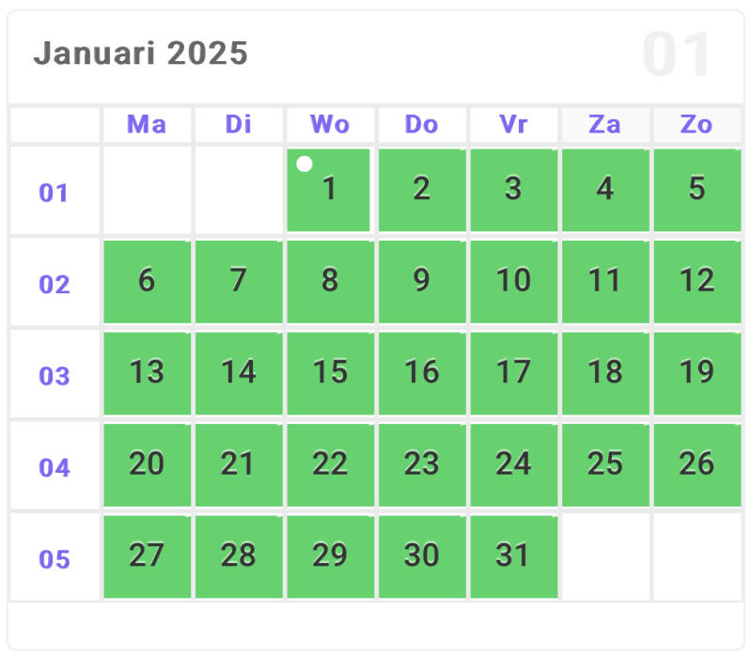This screenshot has height=657, width=751.
Task: Click the white dot on January 1
Action: (304, 164)
